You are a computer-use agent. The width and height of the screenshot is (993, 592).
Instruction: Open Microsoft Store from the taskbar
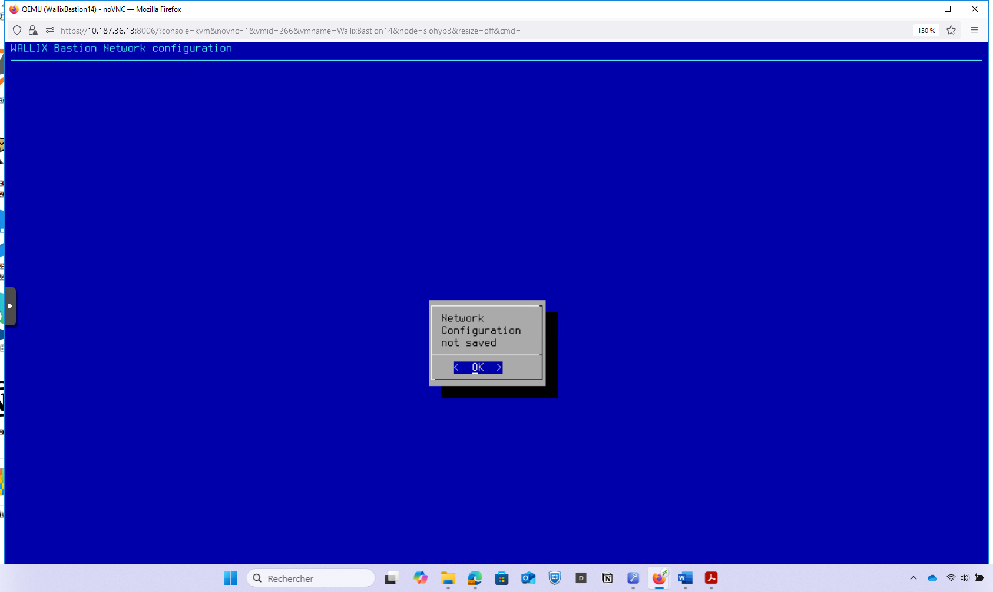(x=501, y=578)
